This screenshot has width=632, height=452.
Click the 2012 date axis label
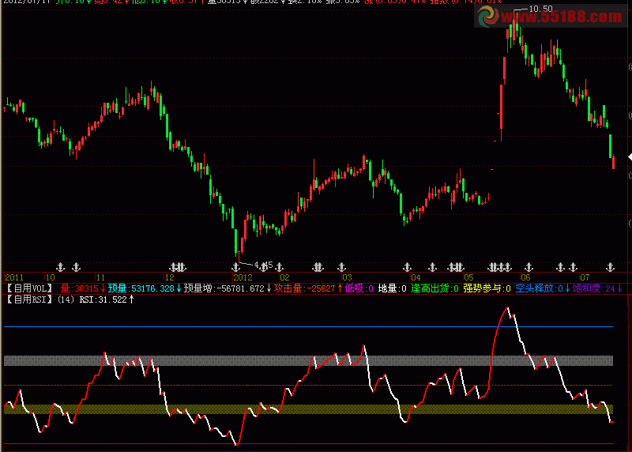coord(243,277)
